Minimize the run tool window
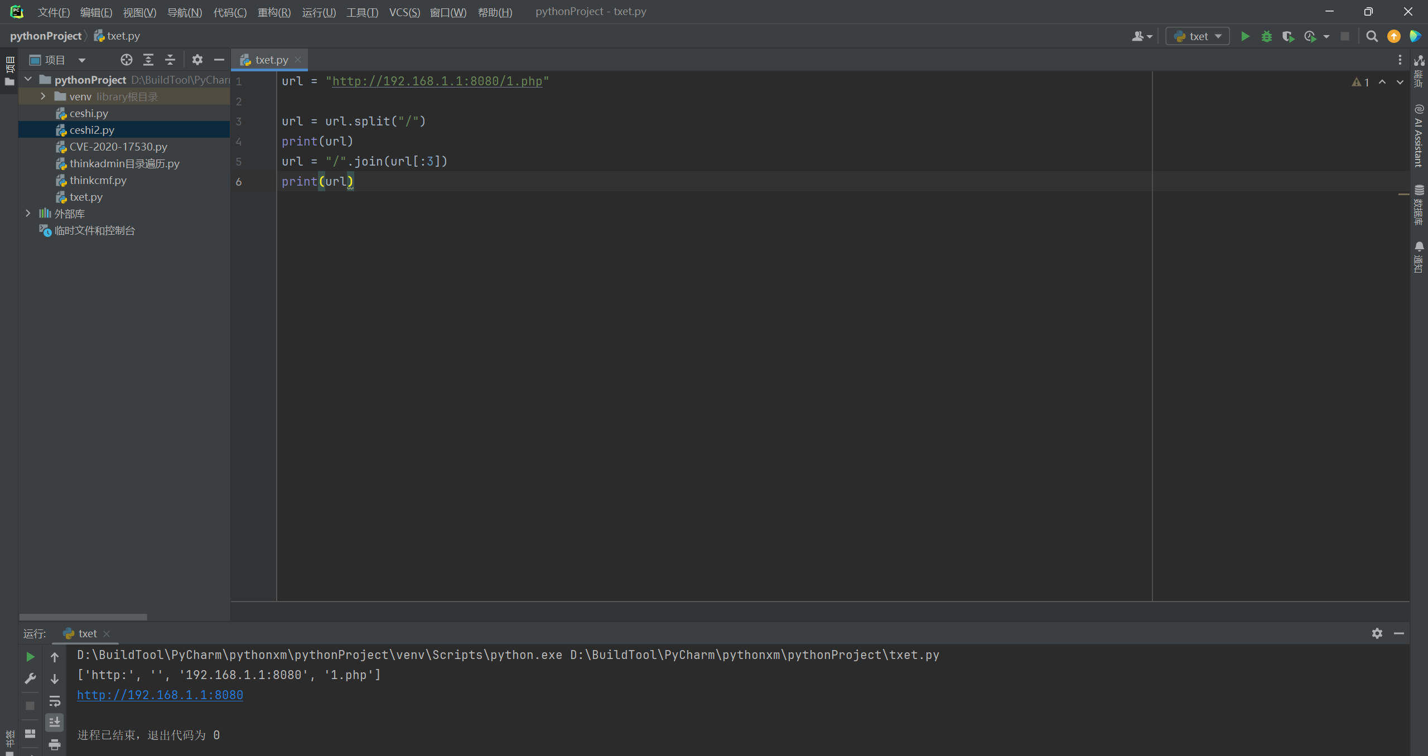Screen dimensions: 1428x756 1399,633
